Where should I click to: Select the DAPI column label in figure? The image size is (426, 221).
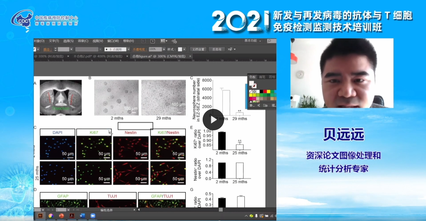(57, 132)
